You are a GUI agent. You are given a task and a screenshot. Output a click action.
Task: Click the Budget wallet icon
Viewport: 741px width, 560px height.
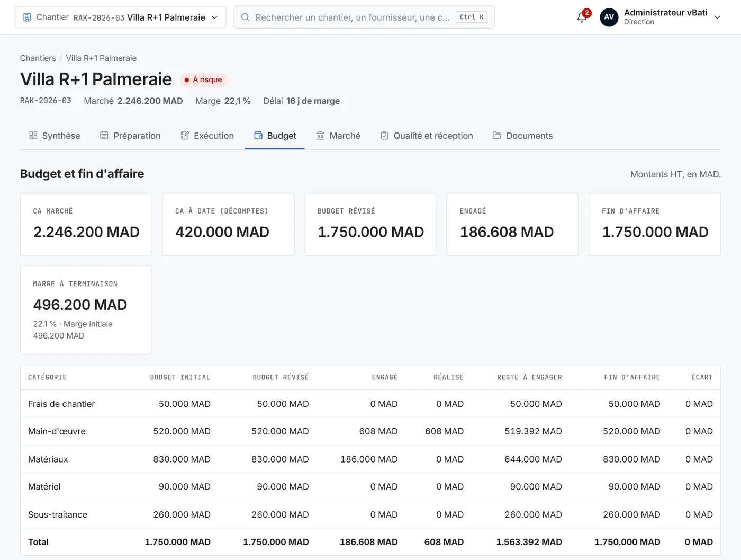pos(258,136)
